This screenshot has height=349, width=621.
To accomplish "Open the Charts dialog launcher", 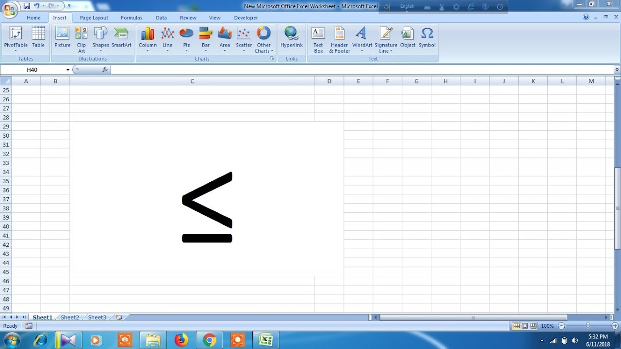I will (x=272, y=59).
